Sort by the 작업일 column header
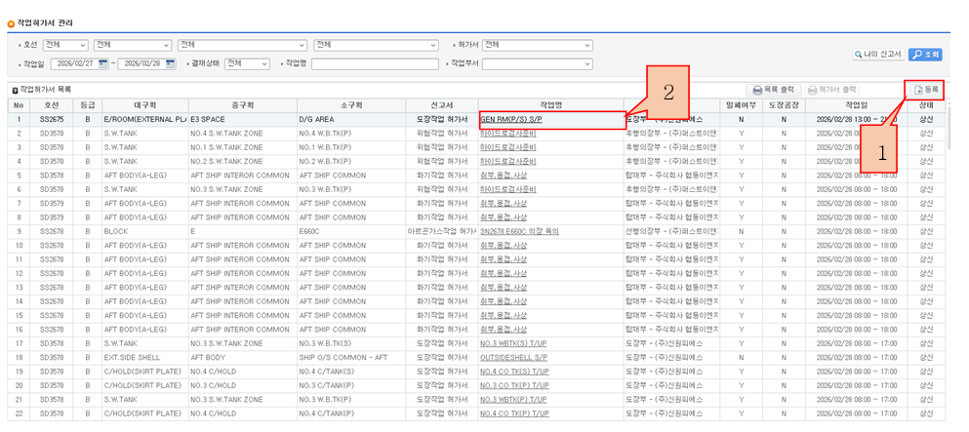 click(855, 105)
